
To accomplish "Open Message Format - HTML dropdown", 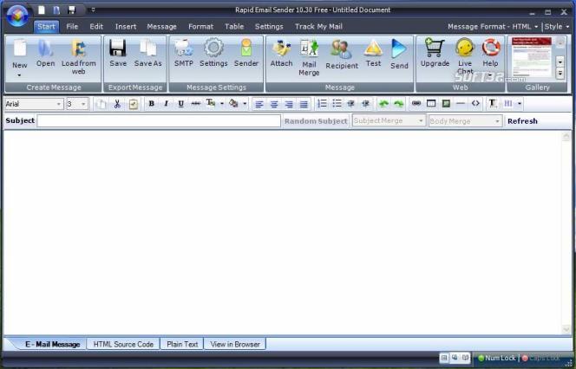I will point(493,26).
